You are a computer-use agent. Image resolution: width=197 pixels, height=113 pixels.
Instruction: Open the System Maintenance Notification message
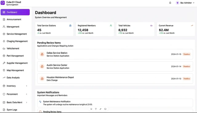[x=115, y=103]
